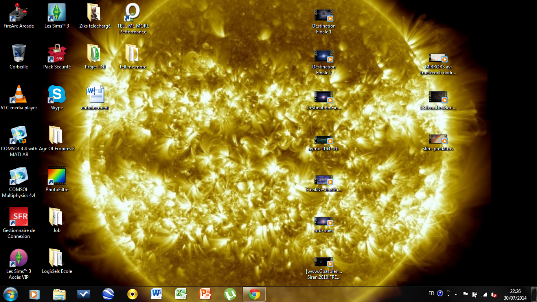Select Destination Finale 2 video file

pyautogui.click(x=324, y=63)
